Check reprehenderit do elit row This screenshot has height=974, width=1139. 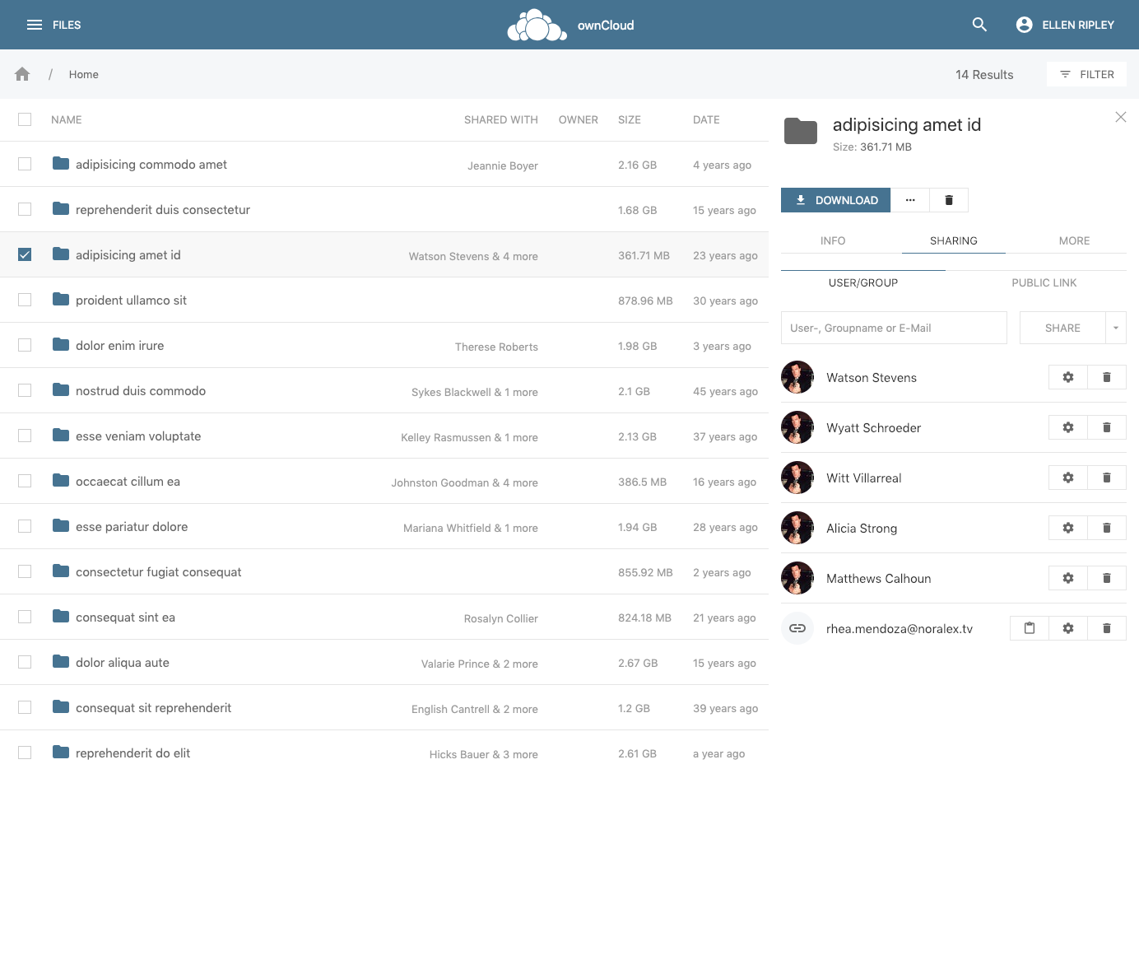point(25,753)
